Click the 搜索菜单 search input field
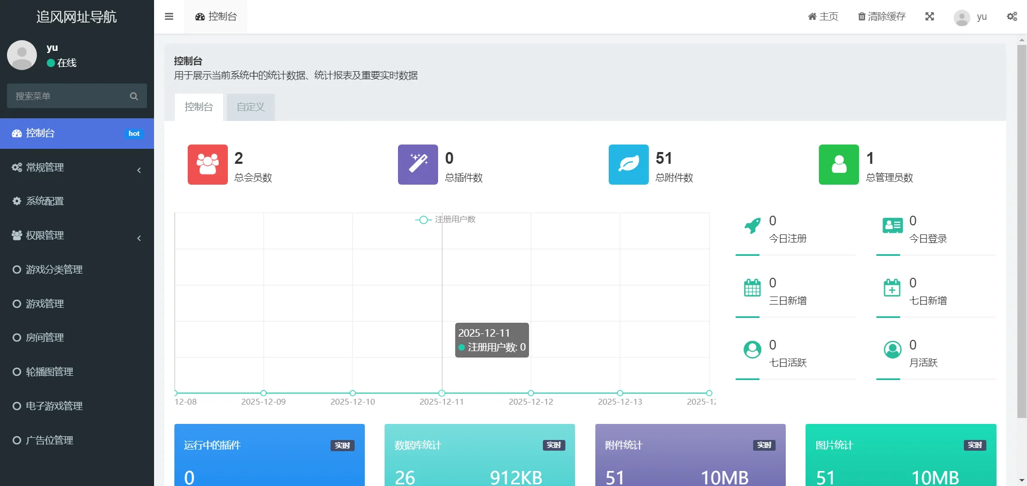This screenshot has width=1027, height=486. 70,96
